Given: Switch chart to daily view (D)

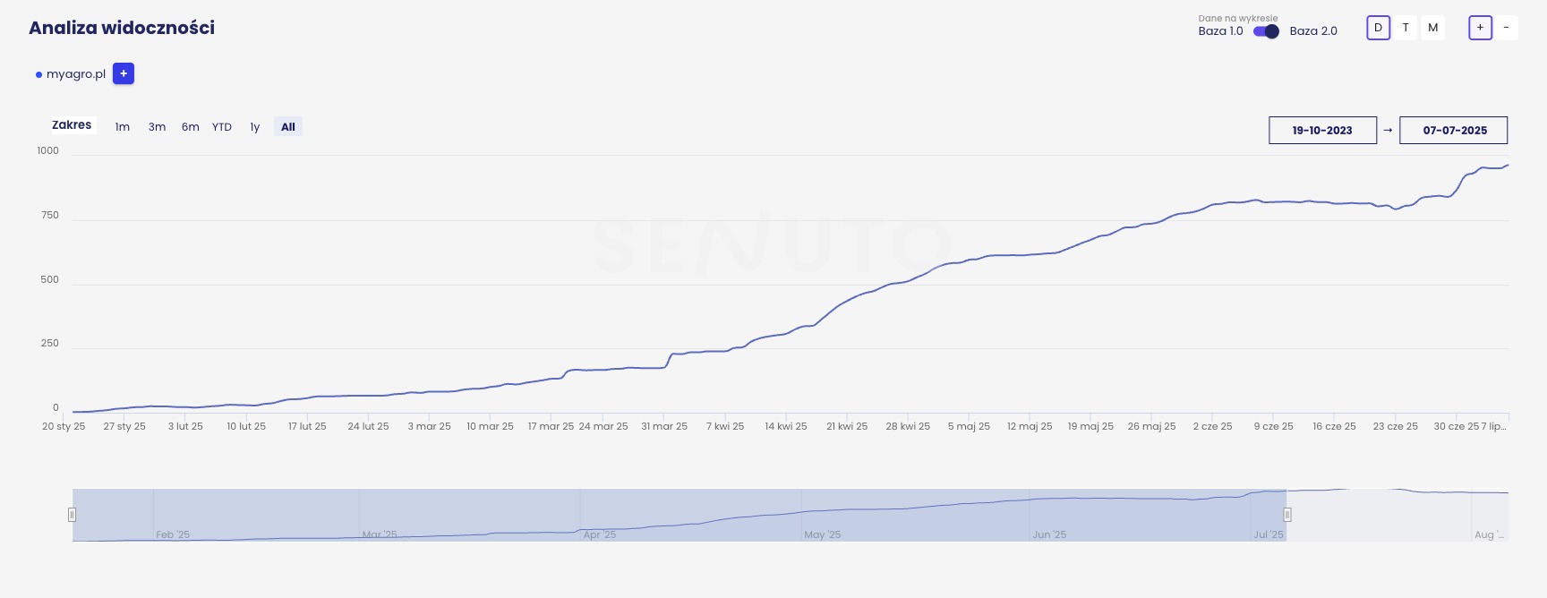Looking at the screenshot, I should (x=1378, y=28).
